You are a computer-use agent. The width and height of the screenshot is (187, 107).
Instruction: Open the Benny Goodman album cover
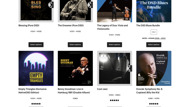(75, 68)
